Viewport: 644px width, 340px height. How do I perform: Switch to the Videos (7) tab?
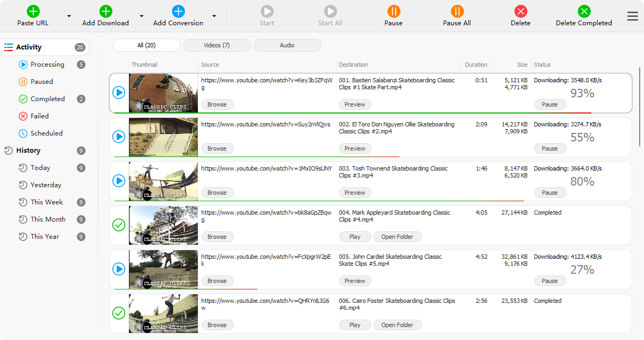click(217, 45)
